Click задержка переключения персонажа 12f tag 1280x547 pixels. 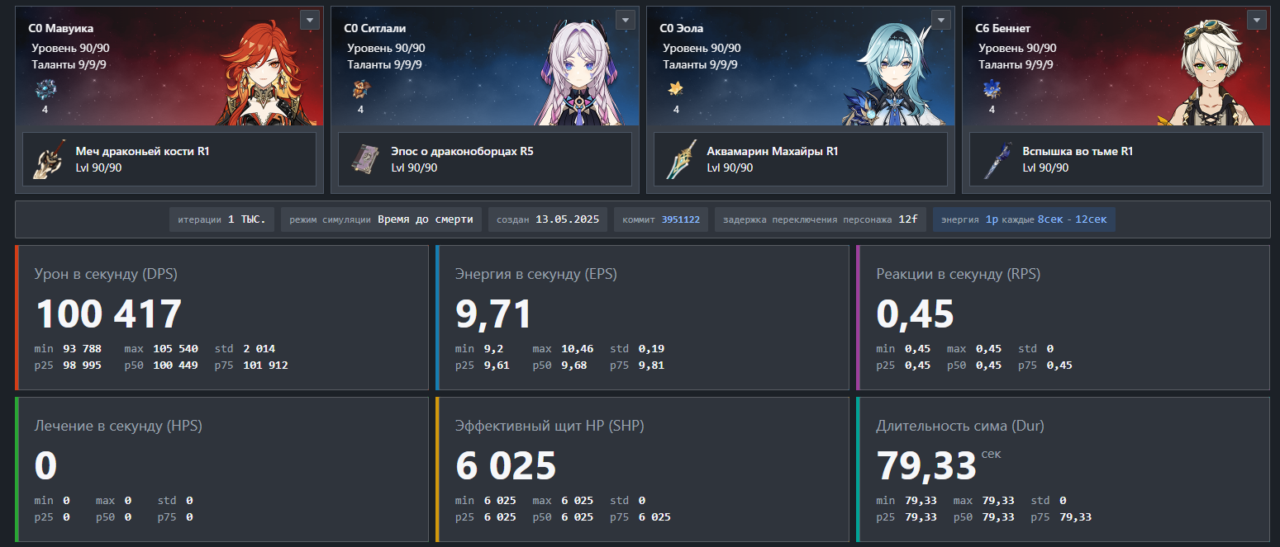click(x=821, y=219)
